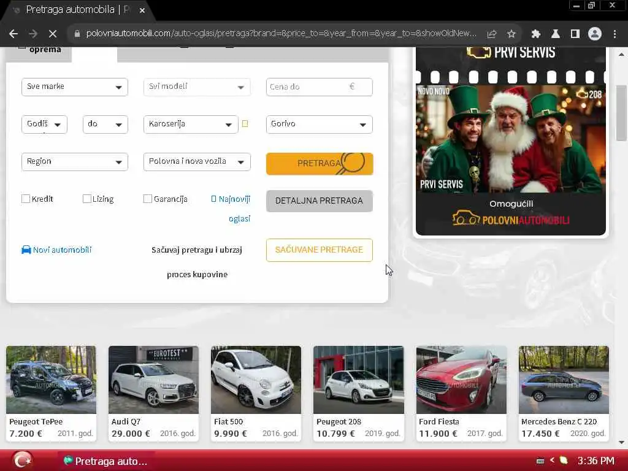
Task: Click the scrollbar down arrow
Action: [x=621, y=442]
